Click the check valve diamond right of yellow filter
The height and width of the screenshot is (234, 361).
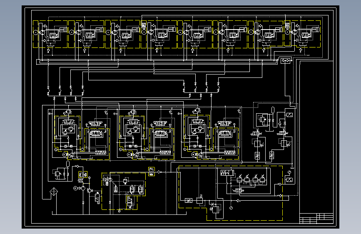(x=159, y=172)
